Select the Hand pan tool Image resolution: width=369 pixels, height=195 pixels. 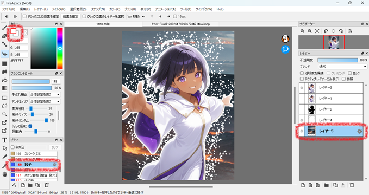click(4, 174)
